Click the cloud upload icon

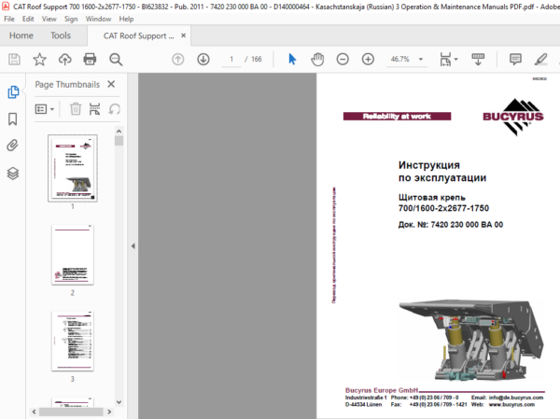click(x=65, y=60)
